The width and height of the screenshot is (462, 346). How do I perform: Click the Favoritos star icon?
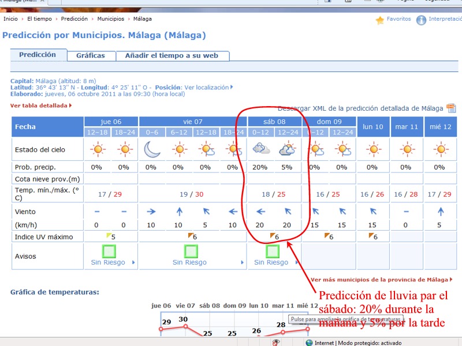(379, 20)
